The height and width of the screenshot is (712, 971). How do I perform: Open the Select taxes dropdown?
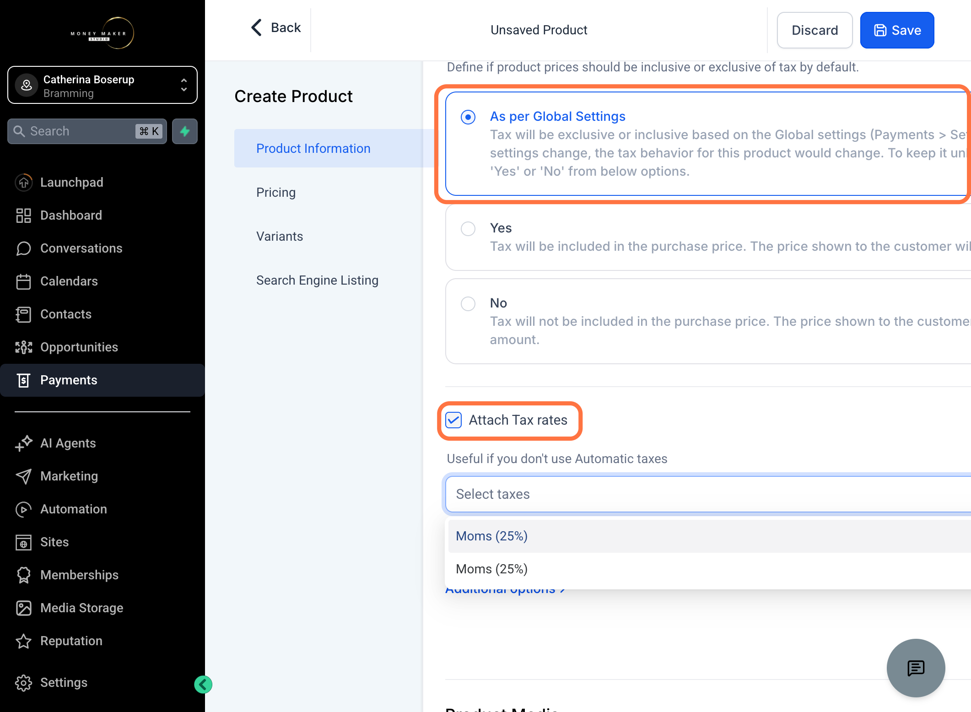pos(707,494)
